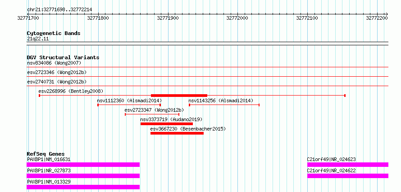
Task: Click the magenta bar of PAXBP1|NR_027873
Action: tap(83, 176)
